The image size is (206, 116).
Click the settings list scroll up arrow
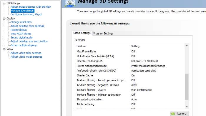tap(187, 45)
